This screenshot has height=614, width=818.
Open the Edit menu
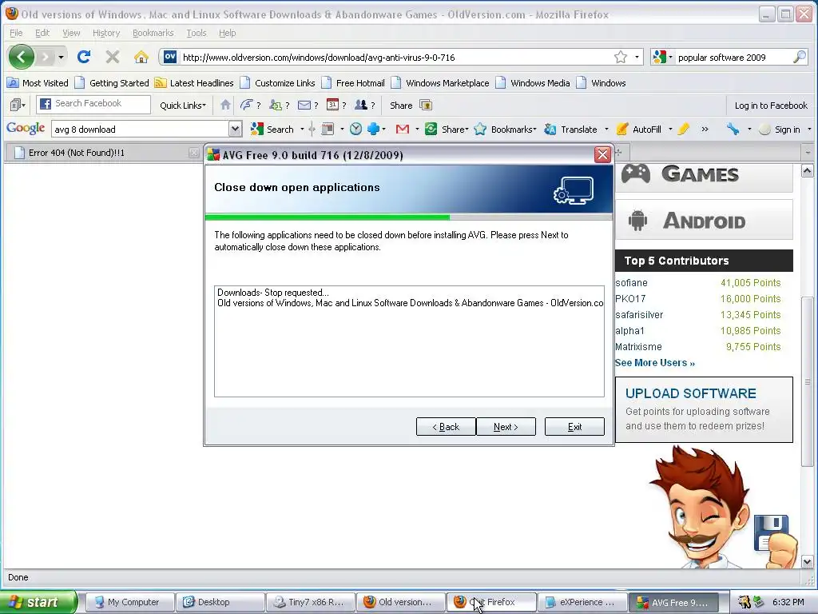click(x=42, y=33)
